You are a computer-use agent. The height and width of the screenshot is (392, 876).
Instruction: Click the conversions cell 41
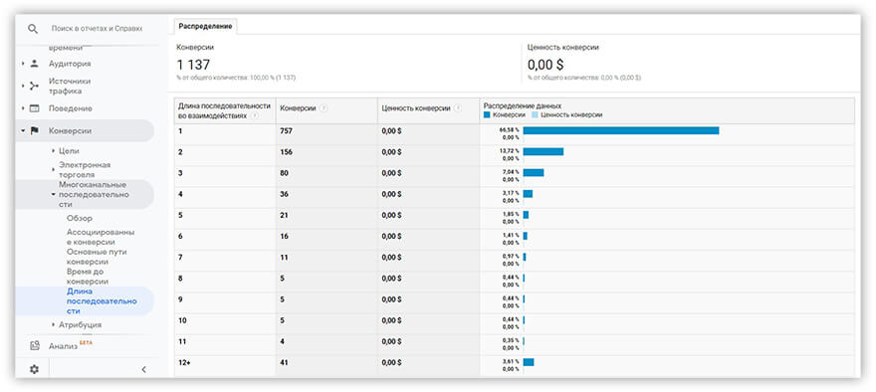(x=285, y=362)
